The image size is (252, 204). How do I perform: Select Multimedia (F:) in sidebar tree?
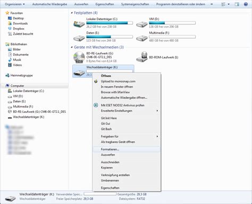tap(23, 107)
